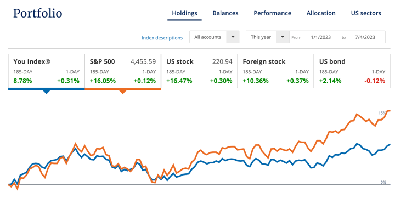Toggle the You Index chart series card
This screenshot has height=198, width=395.
point(46,71)
